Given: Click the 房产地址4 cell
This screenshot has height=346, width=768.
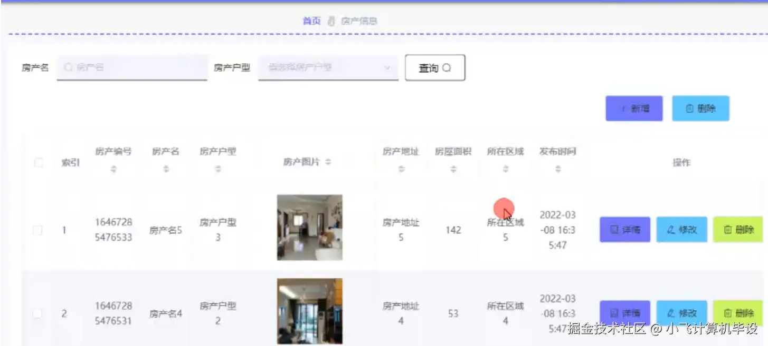Looking at the screenshot, I should pyautogui.click(x=401, y=313).
